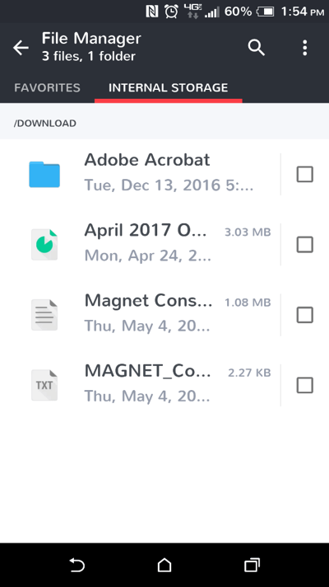The width and height of the screenshot is (329, 587).
Task: Tap the TXT file icon
Action: (44, 385)
